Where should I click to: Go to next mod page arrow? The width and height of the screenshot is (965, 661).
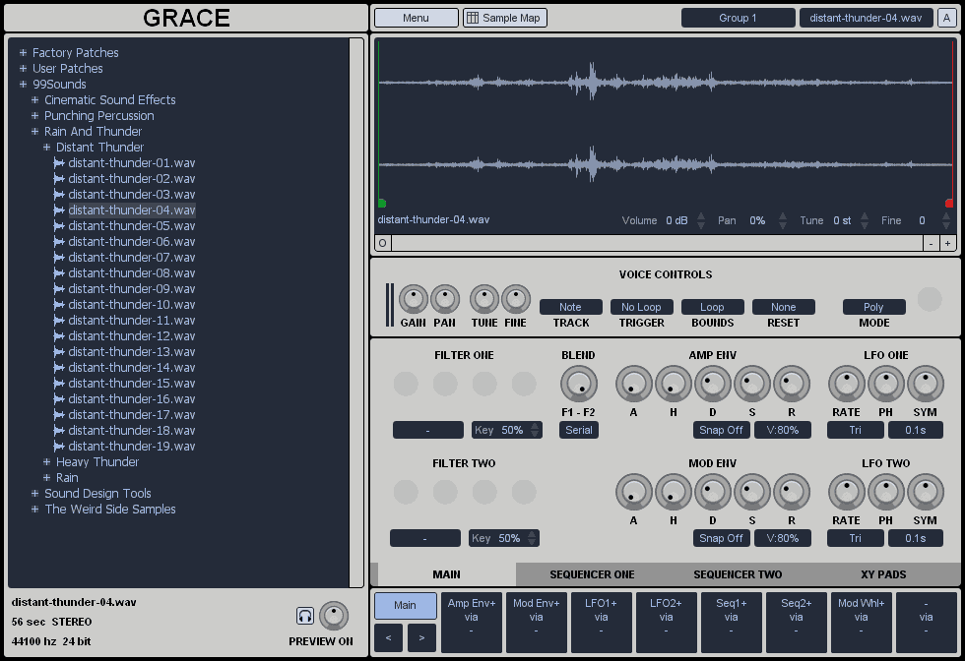click(x=421, y=638)
